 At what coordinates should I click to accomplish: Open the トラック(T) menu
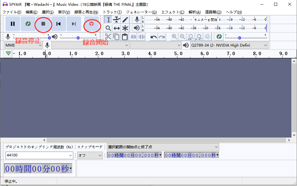tap(112, 12)
